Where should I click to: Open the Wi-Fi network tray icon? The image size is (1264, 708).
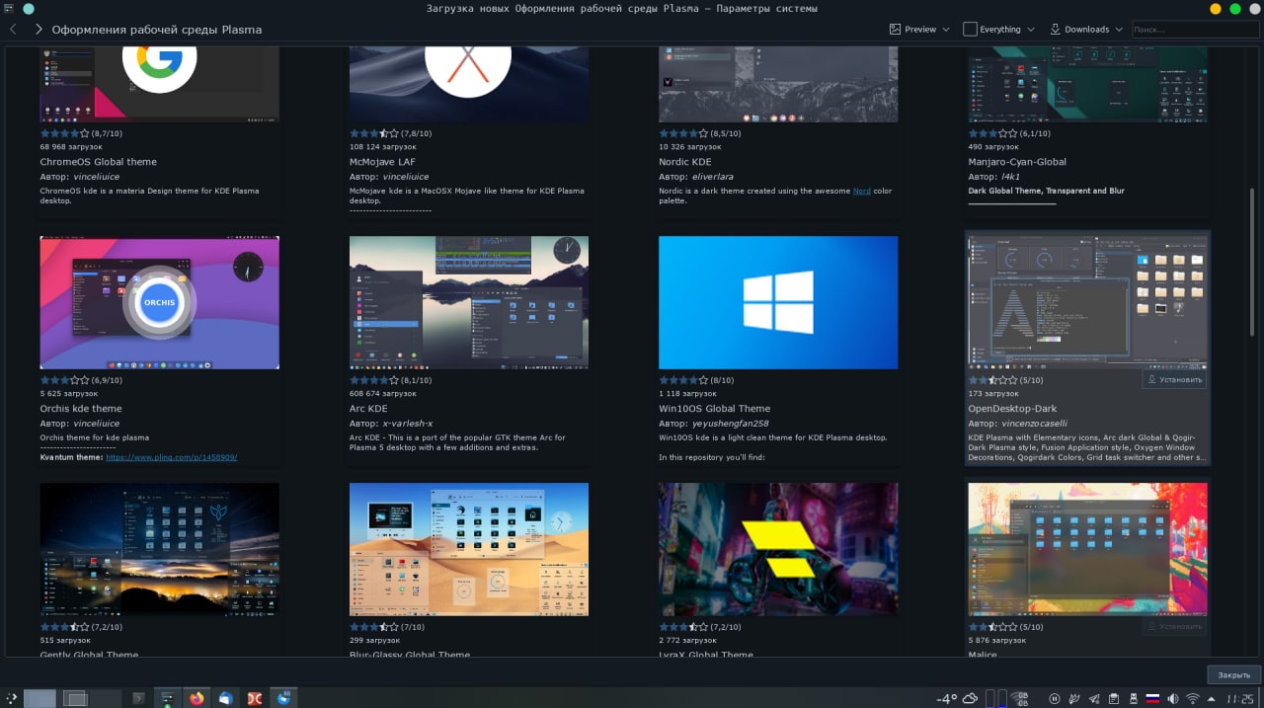1193,699
